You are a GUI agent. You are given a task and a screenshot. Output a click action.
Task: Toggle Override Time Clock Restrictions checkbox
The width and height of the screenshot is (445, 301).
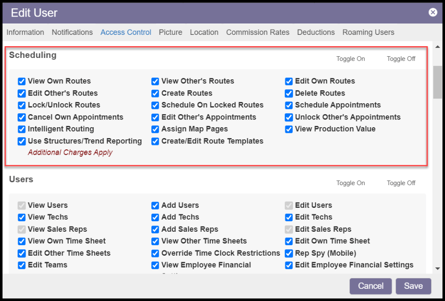[x=155, y=253]
